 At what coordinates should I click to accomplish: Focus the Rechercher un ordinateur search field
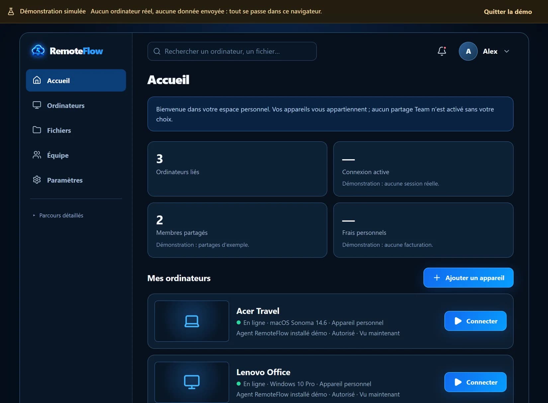[232, 51]
